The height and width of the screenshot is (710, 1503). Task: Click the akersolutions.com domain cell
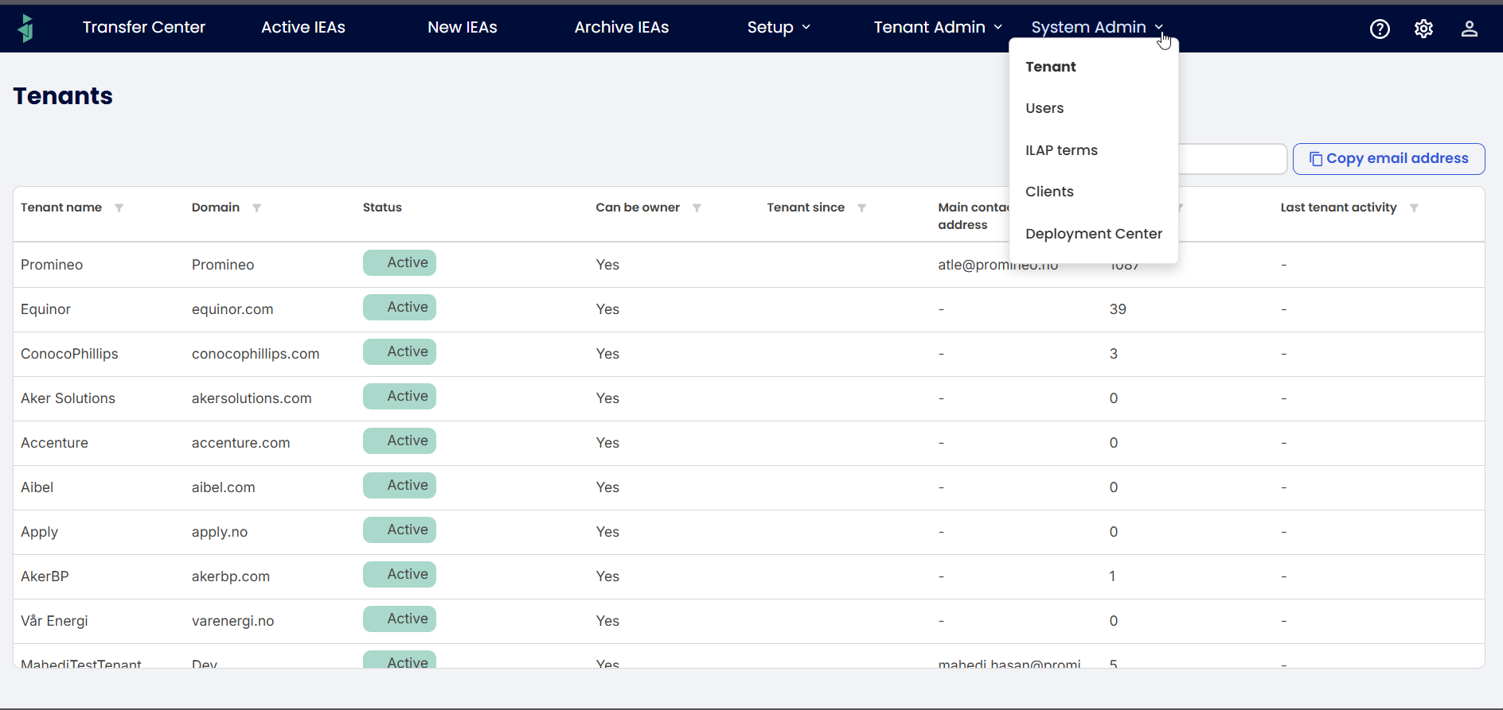click(252, 398)
